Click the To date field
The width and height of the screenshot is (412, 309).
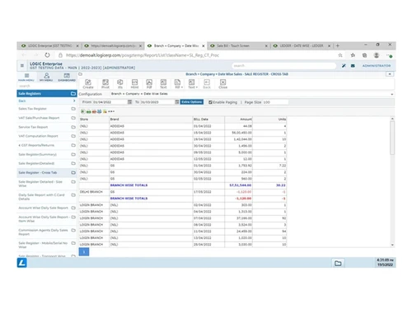click(157, 102)
